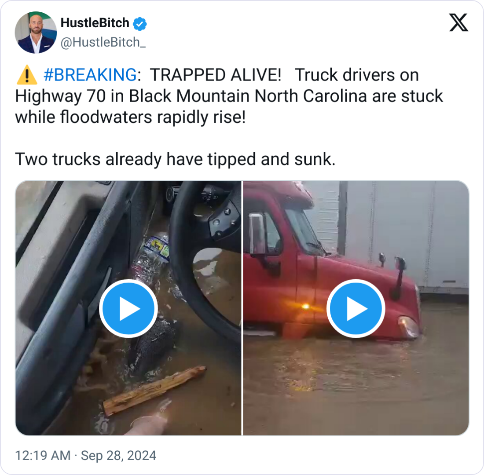Viewport: 484px width, 475px height.
Task: Open the @HustleBitch_ handle link
Action: pyautogui.click(x=103, y=42)
